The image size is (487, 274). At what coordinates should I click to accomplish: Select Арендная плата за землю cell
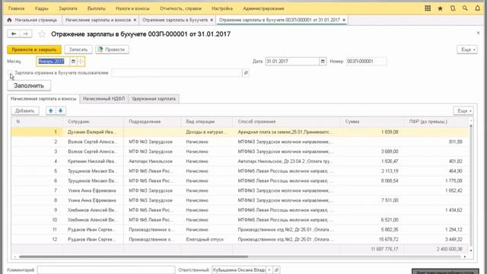(x=285, y=132)
